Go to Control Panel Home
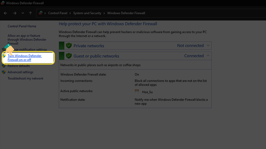The width and height of the screenshot is (266, 149). pyautogui.click(x=22, y=26)
